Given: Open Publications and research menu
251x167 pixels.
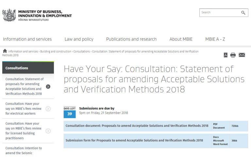Looking at the screenshot, I should pos(131,39).
